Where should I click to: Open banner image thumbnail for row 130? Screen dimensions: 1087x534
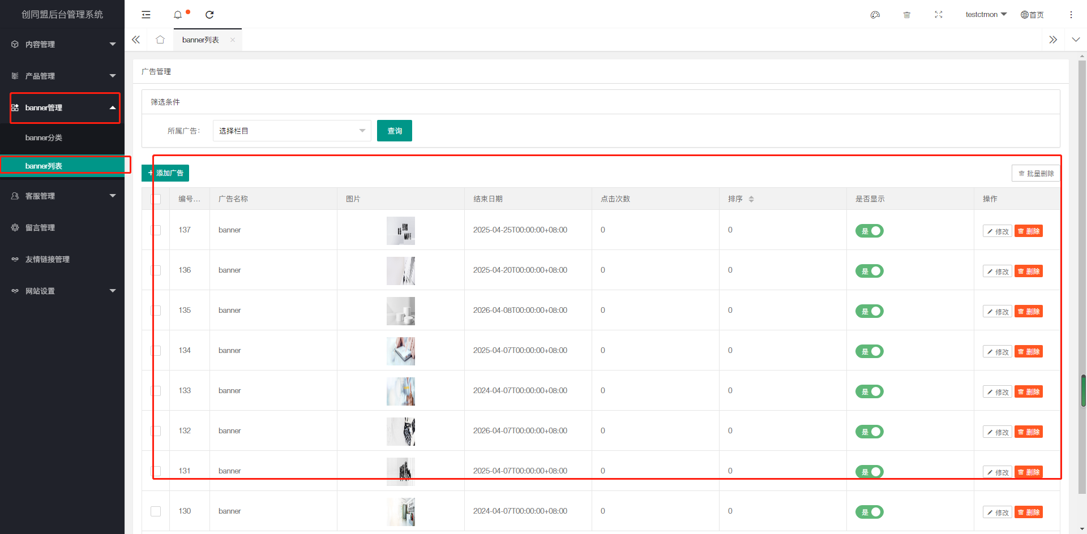click(401, 512)
